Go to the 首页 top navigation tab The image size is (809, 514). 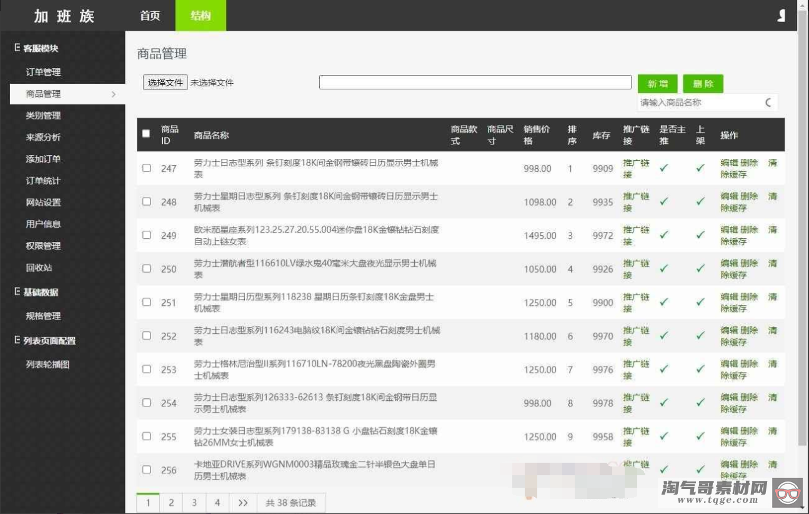click(150, 16)
